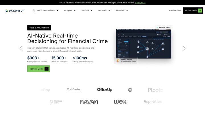Expand the Fraud & Risk Platform dropdown arrow
Screen dimensions: 205x128
click(x=58, y=11)
